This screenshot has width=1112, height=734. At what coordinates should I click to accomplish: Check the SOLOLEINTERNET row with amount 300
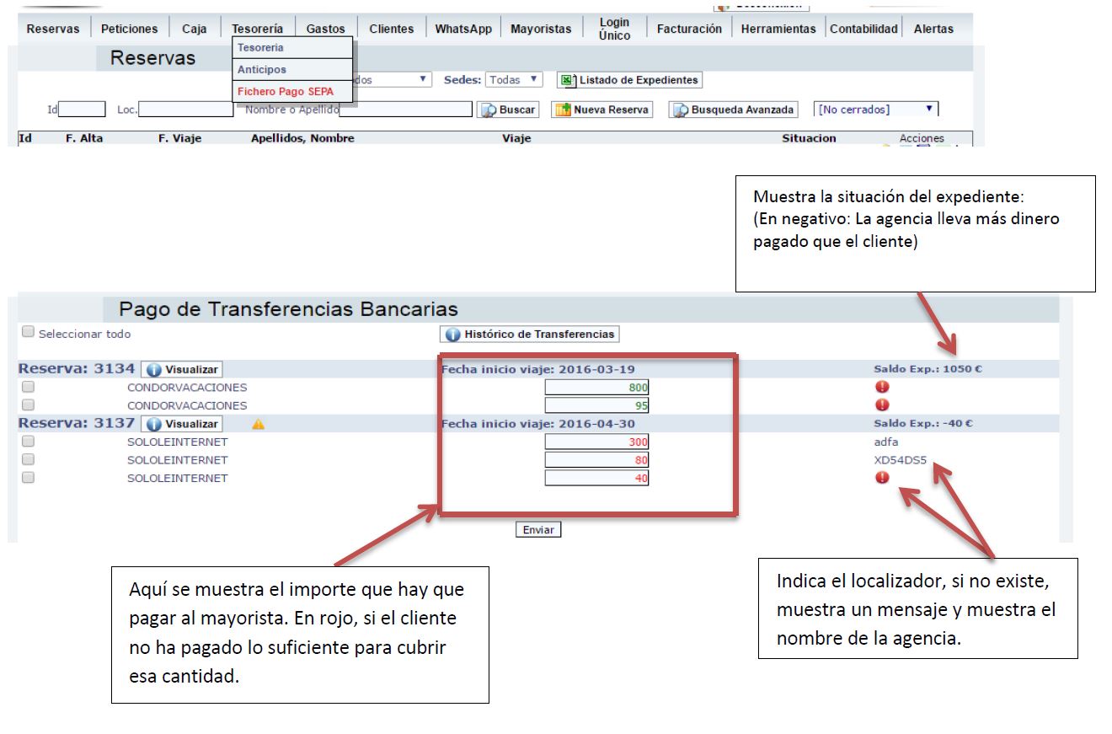click(x=28, y=441)
